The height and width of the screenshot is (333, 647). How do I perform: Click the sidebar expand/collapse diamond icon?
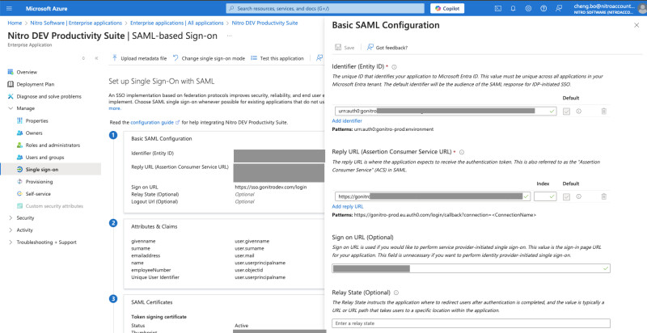tap(83, 58)
